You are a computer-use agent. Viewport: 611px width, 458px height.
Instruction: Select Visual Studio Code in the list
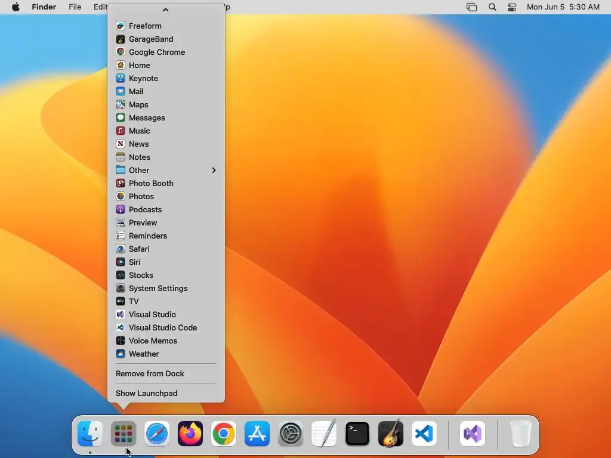click(x=166, y=327)
